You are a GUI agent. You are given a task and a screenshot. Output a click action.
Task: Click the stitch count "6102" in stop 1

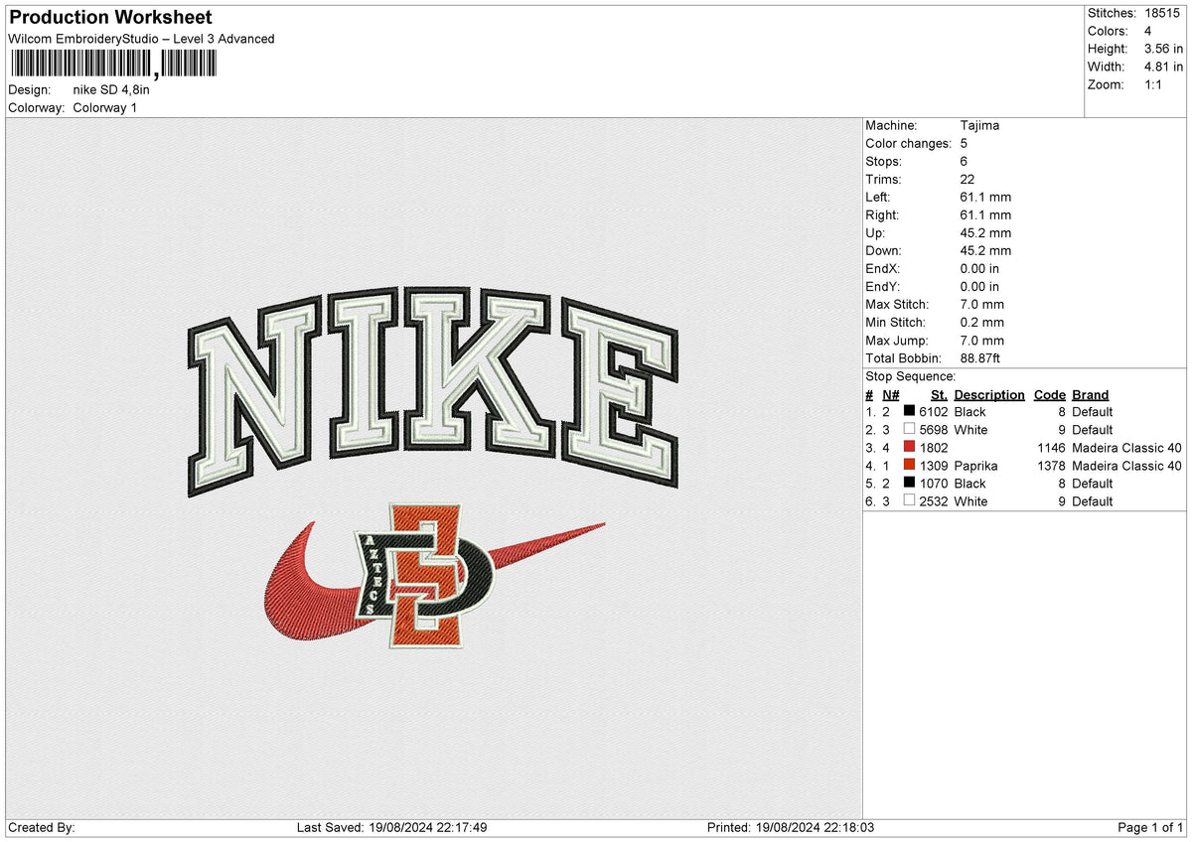934,412
